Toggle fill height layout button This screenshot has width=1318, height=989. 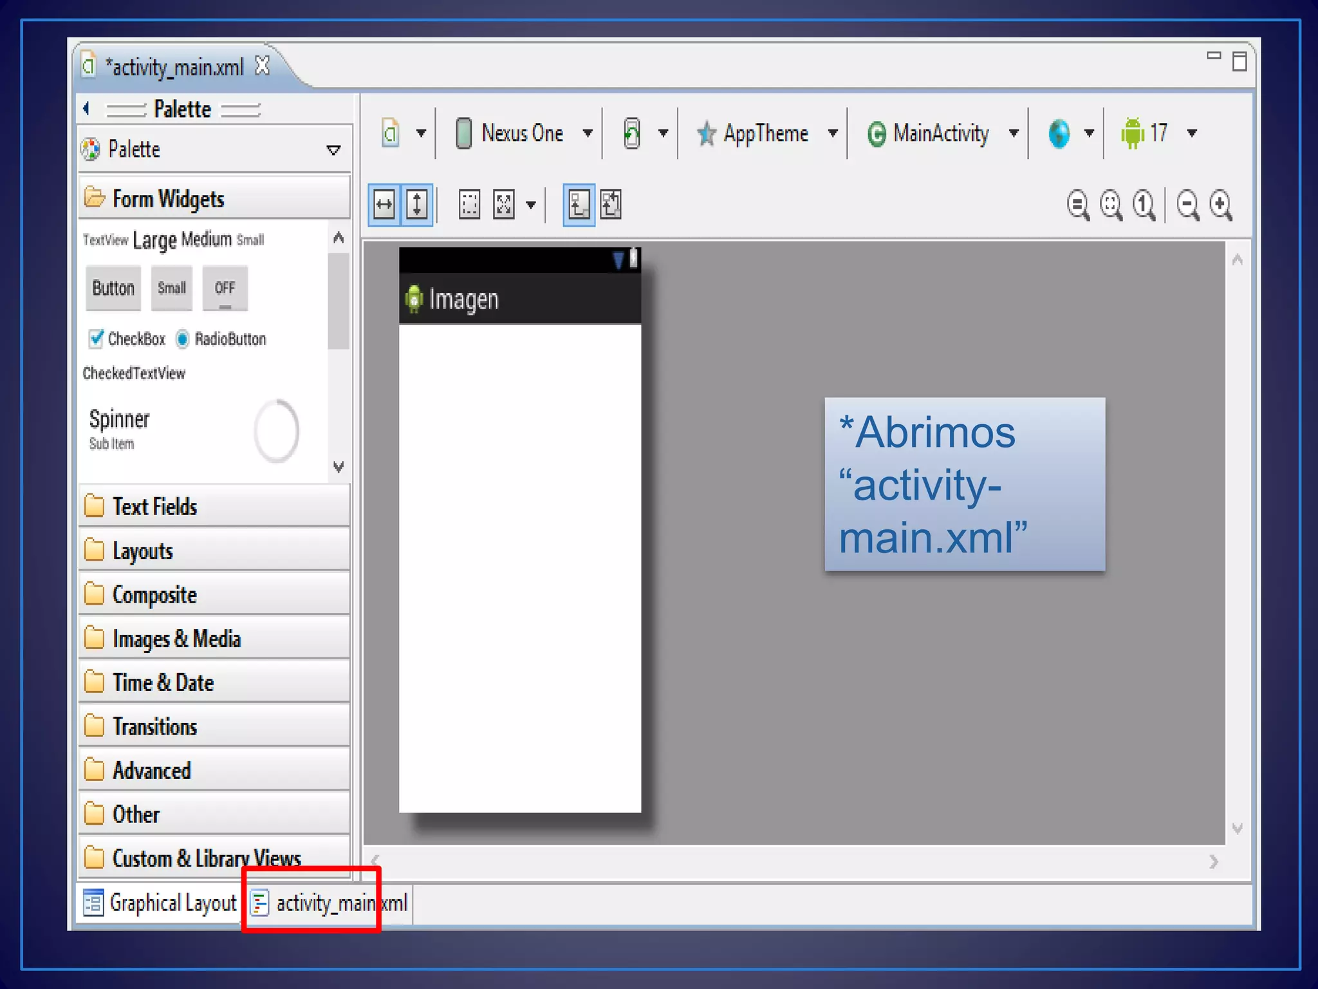[417, 205]
